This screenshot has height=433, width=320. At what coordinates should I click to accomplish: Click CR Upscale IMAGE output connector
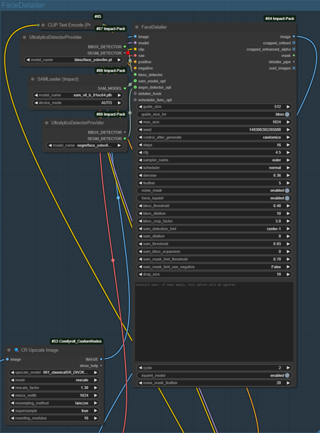click(x=101, y=359)
